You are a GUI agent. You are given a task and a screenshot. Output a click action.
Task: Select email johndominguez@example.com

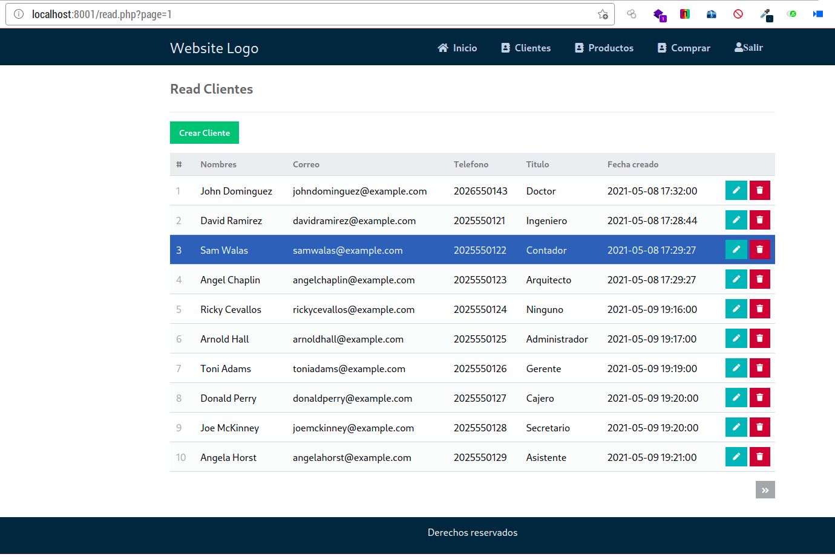click(x=359, y=191)
